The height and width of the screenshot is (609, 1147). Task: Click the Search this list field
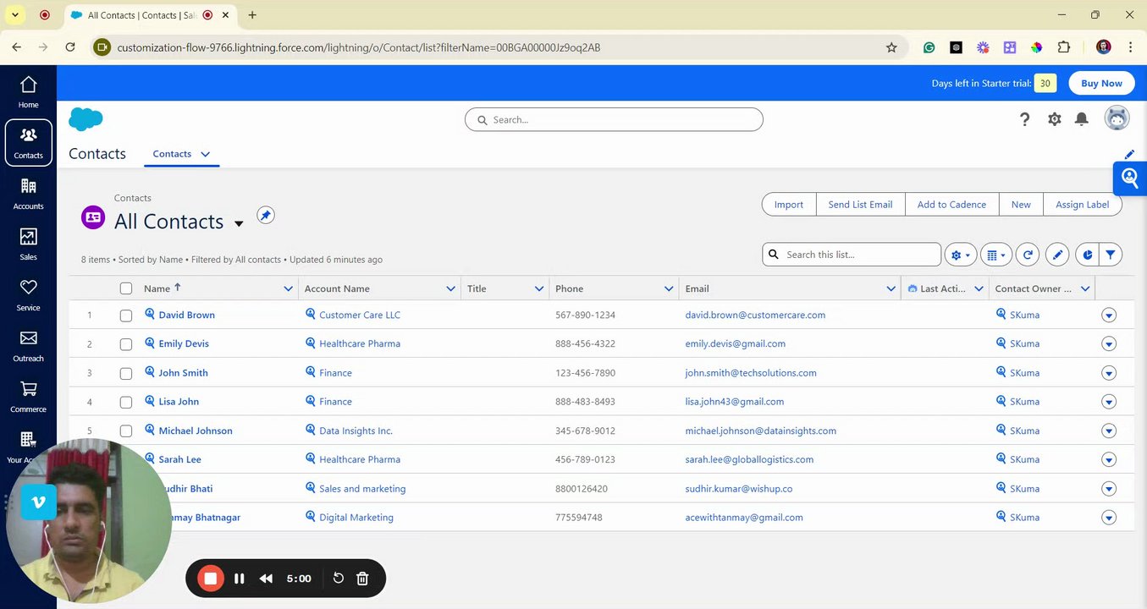pos(852,255)
